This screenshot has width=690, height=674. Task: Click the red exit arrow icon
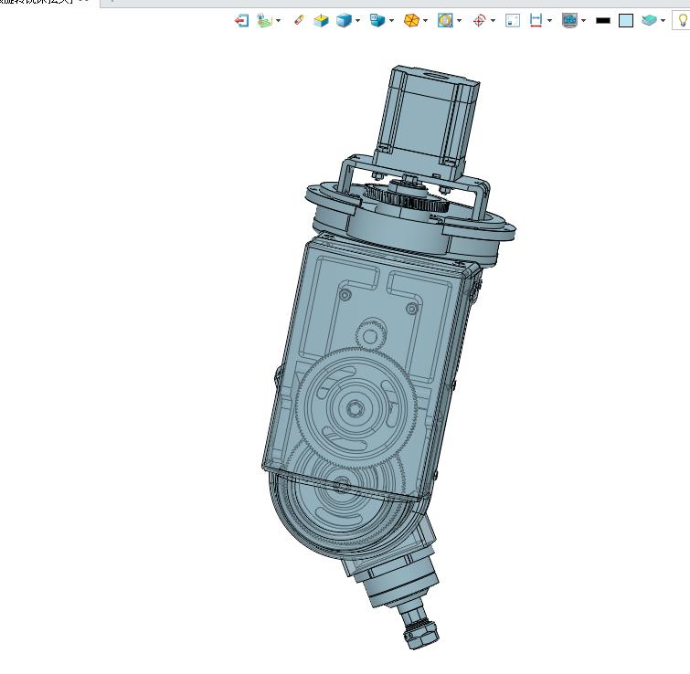point(241,20)
